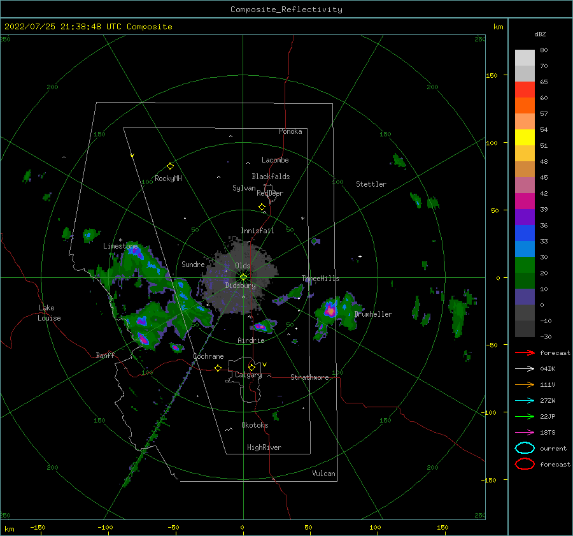
Task: Select the bright green 20–30 dBZ swatch
Action: [525, 265]
